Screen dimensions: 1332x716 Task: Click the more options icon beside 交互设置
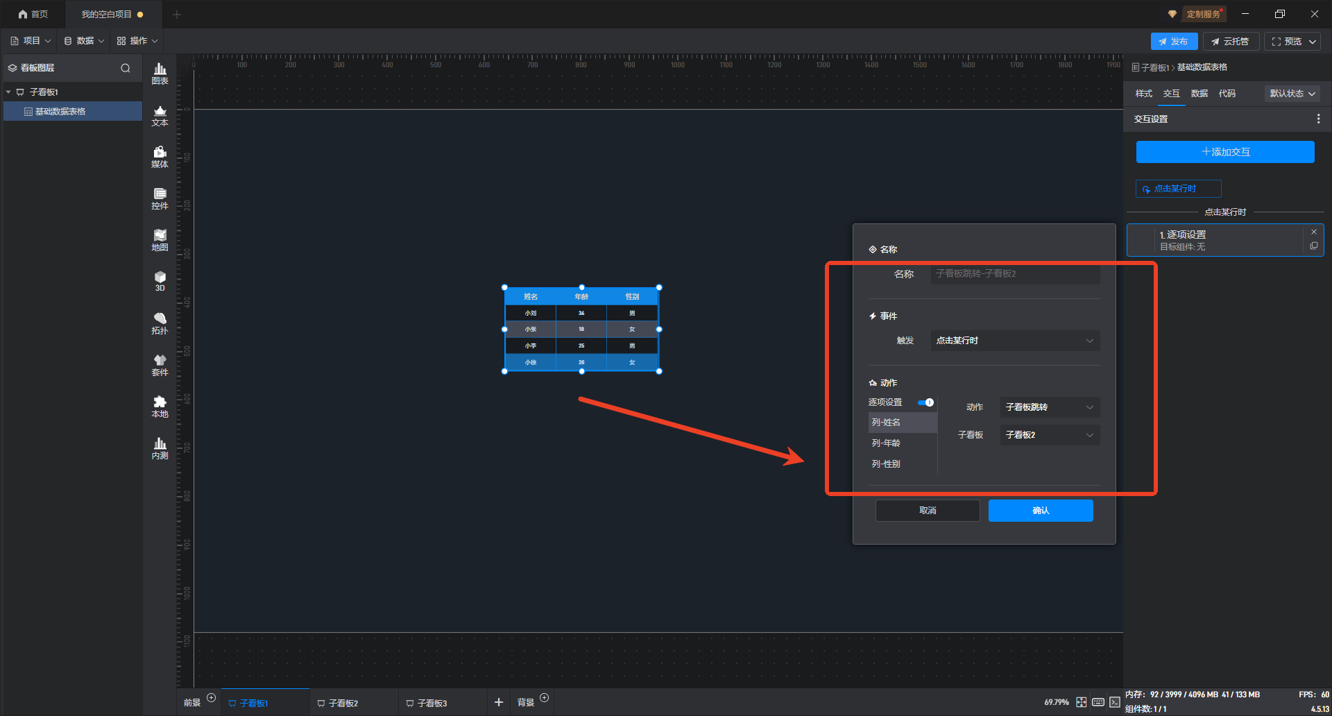[x=1318, y=119]
